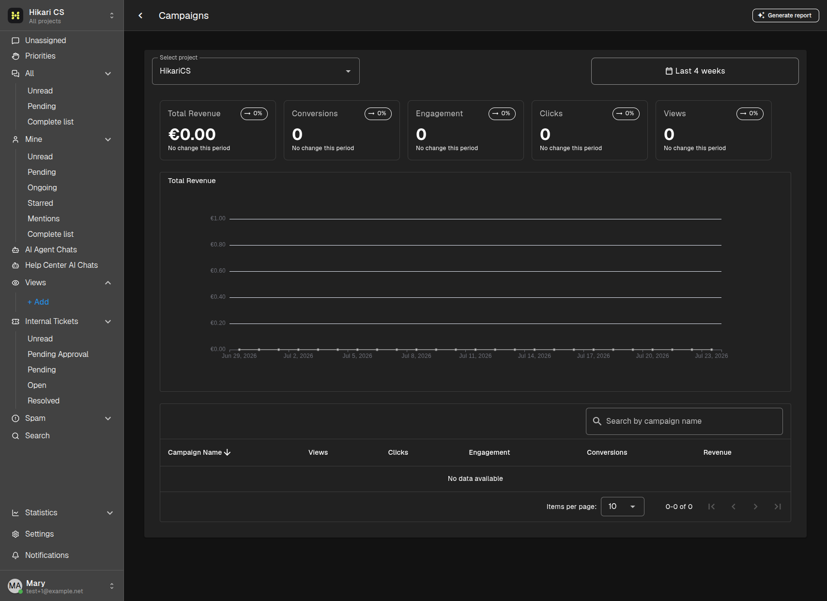The height and width of the screenshot is (601, 827).
Task: Go back using the left chevron
Action: 140,15
